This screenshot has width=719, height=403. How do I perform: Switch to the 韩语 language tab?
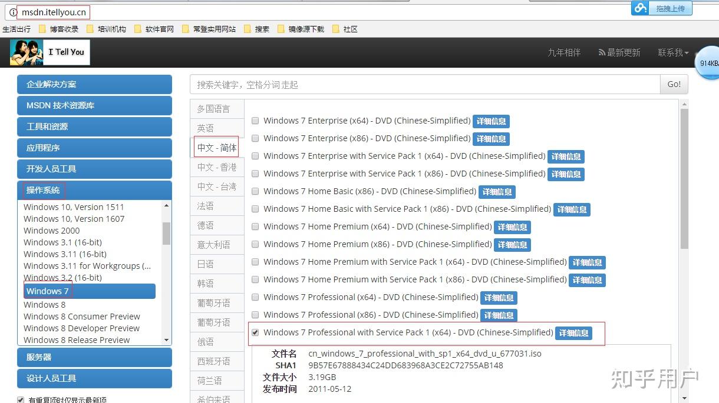(217, 284)
